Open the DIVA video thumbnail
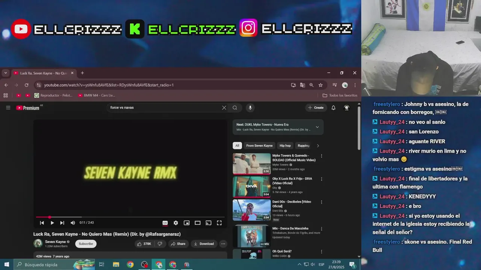 [x=251, y=187]
